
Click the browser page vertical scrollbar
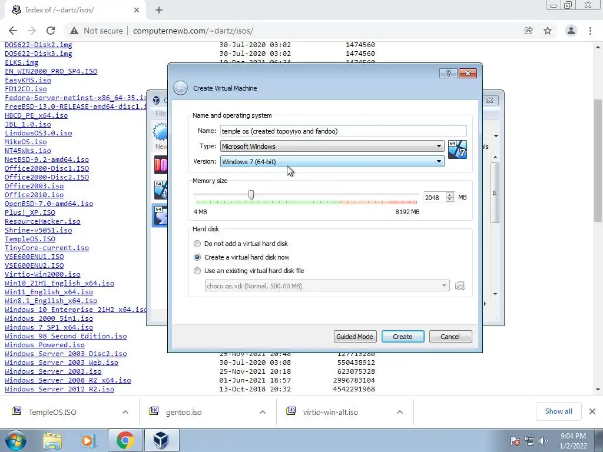coord(598,161)
